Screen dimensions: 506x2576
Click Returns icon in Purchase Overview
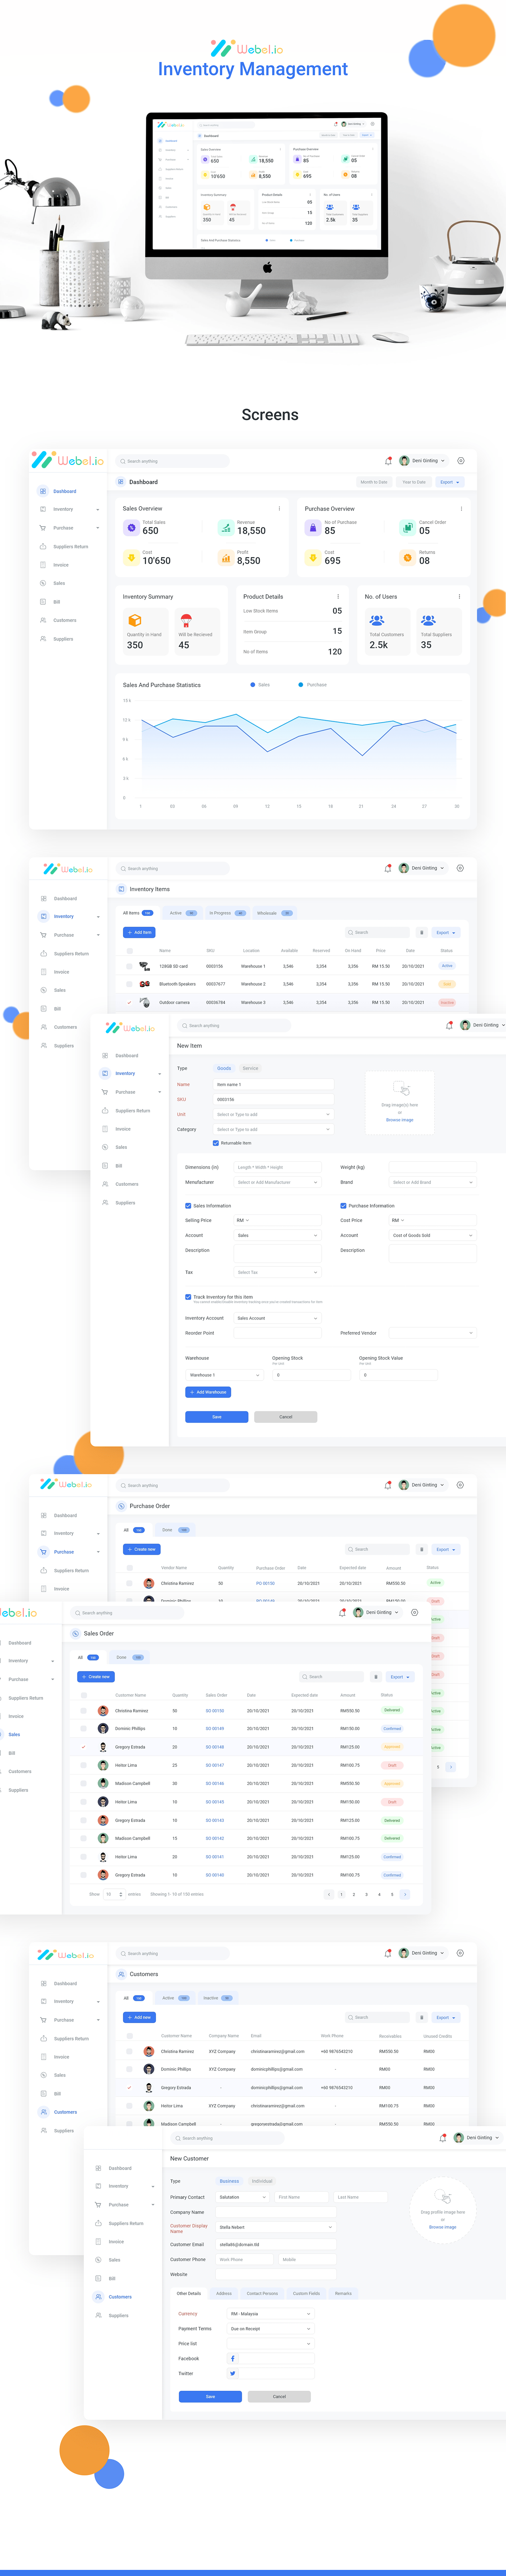(x=407, y=558)
